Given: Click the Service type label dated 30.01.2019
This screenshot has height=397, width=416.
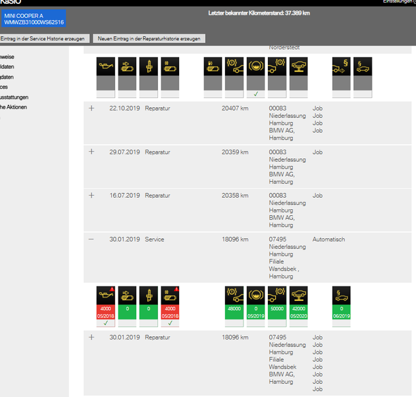Looking at the screenshot, I should (x=154, y=240).
